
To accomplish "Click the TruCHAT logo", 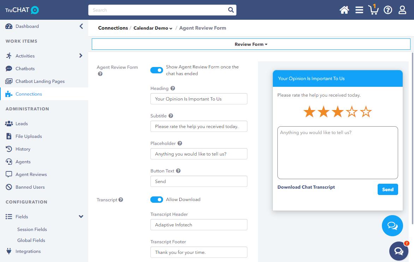I will tap(22, 10).
